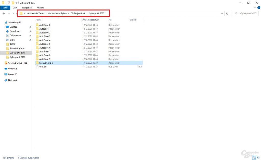Viewport: 261px width, 160px height.
Task: Click the Properties checkmark icon in the title bar
Action: point(9,3)
